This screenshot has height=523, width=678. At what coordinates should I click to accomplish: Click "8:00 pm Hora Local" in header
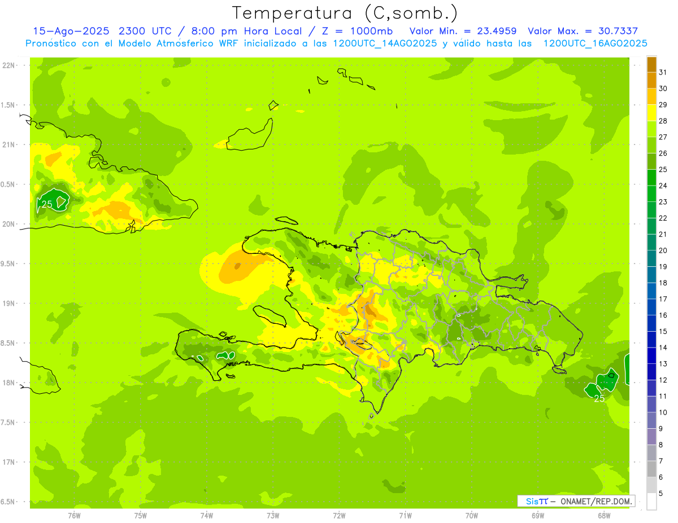(x=245, y=31)
